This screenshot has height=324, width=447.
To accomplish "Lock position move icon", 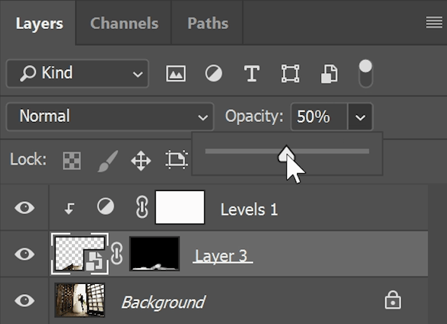I will (141, 160).
